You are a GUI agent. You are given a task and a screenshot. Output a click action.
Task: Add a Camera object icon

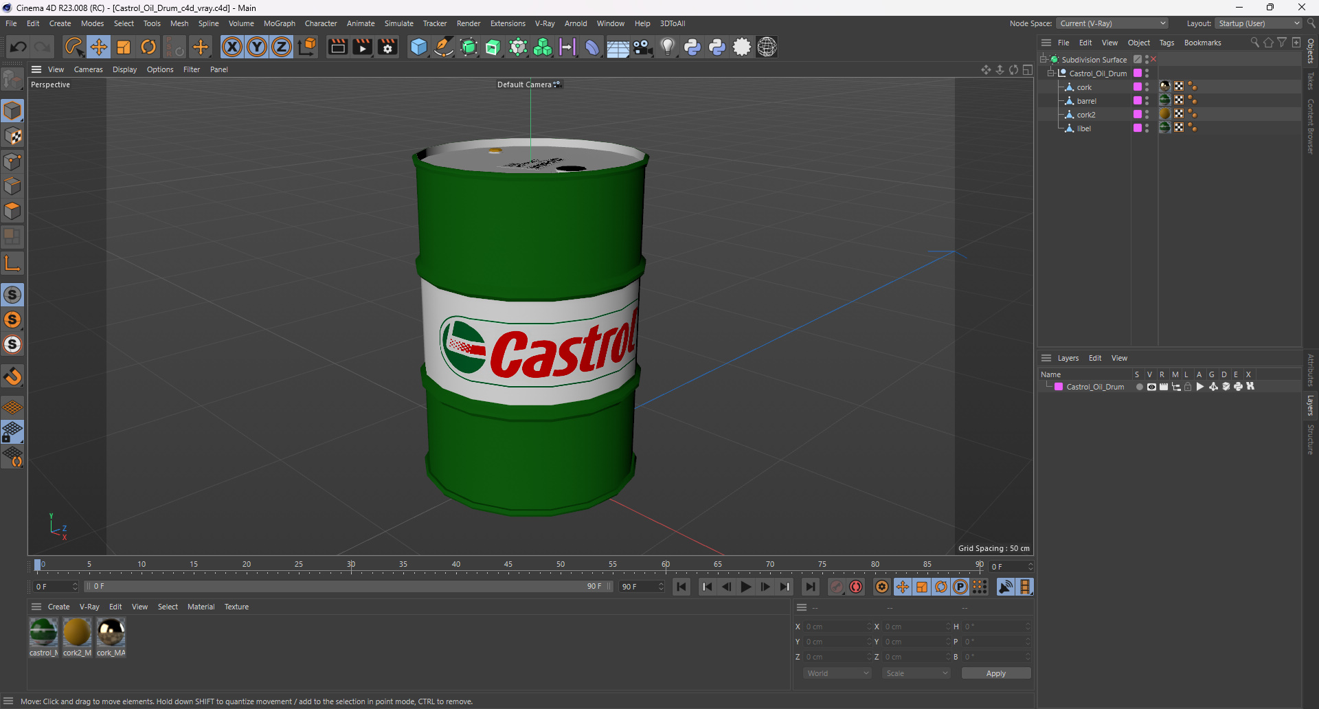point(642,47)
